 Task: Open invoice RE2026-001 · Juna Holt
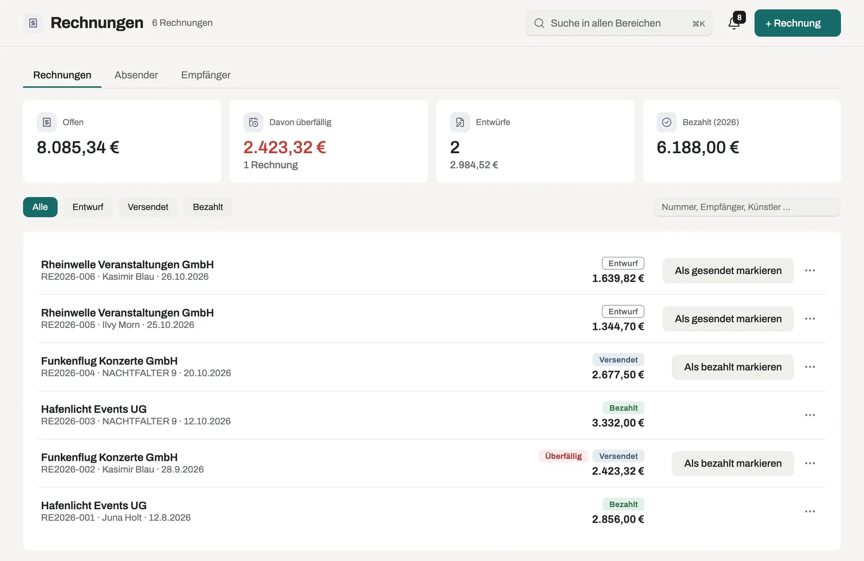[x=431, y=511]
